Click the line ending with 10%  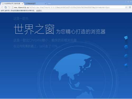pos(37,46)
